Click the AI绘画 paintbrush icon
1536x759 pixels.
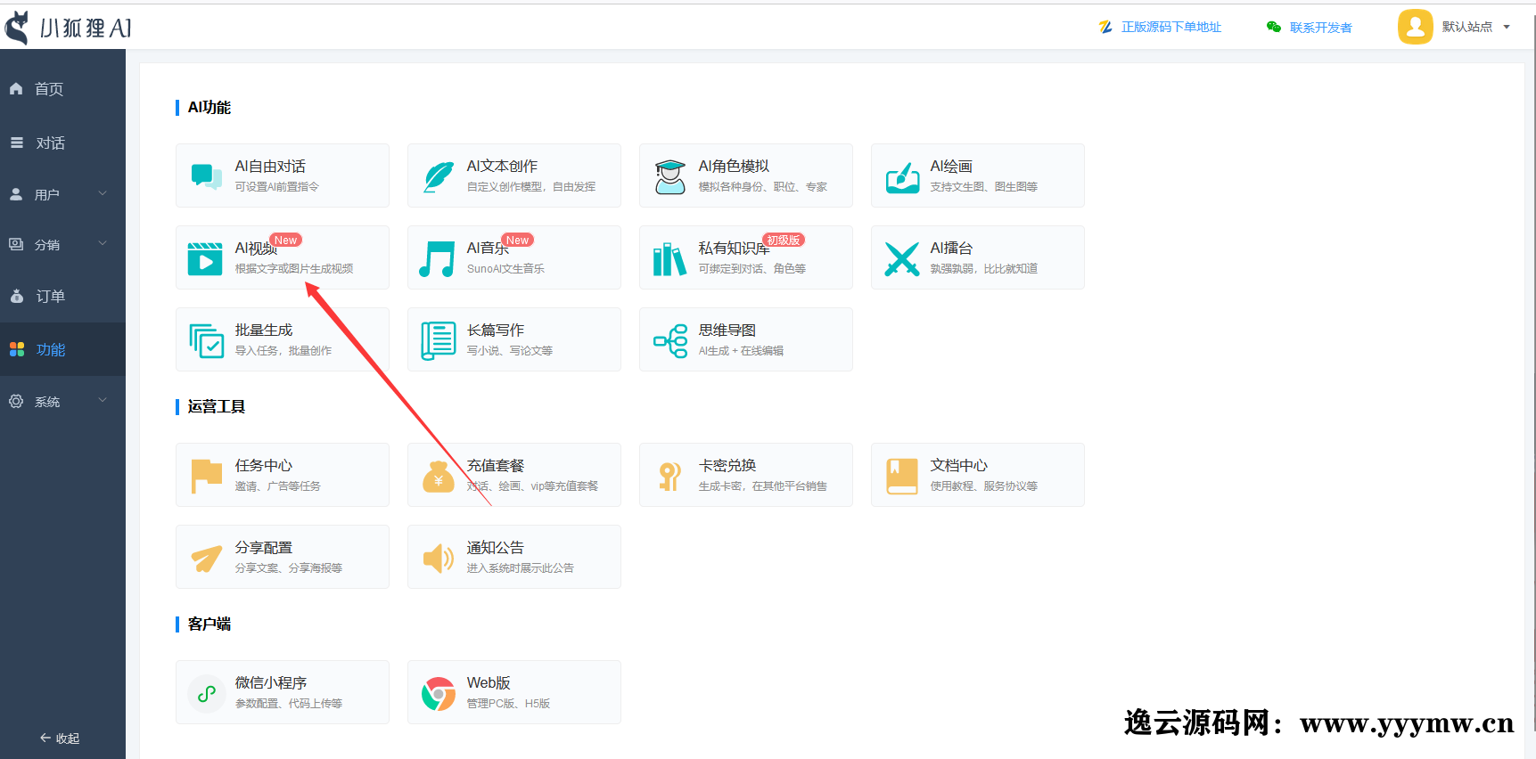902,177
